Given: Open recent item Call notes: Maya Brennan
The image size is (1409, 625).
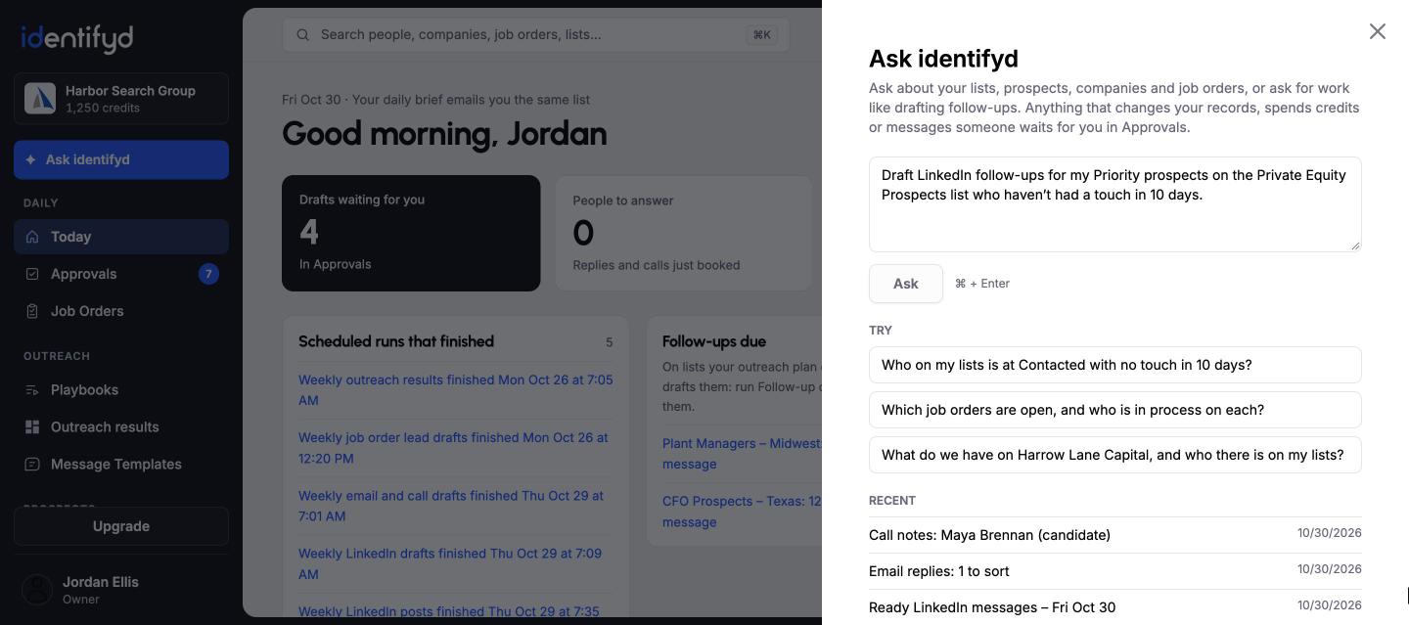Looking at the screenshot, I should click(x=1115, y=535).
